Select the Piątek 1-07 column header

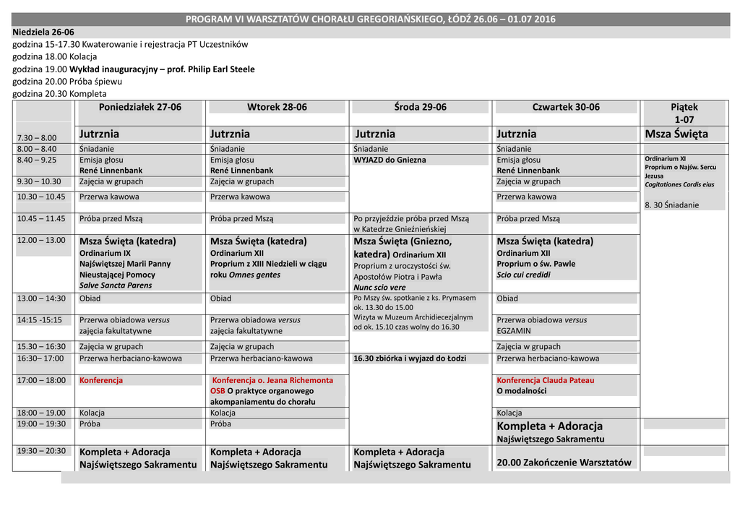tap(684, 113)
